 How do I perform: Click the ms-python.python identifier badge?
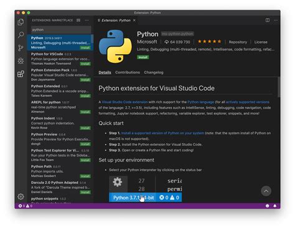(x=177, y=34)
